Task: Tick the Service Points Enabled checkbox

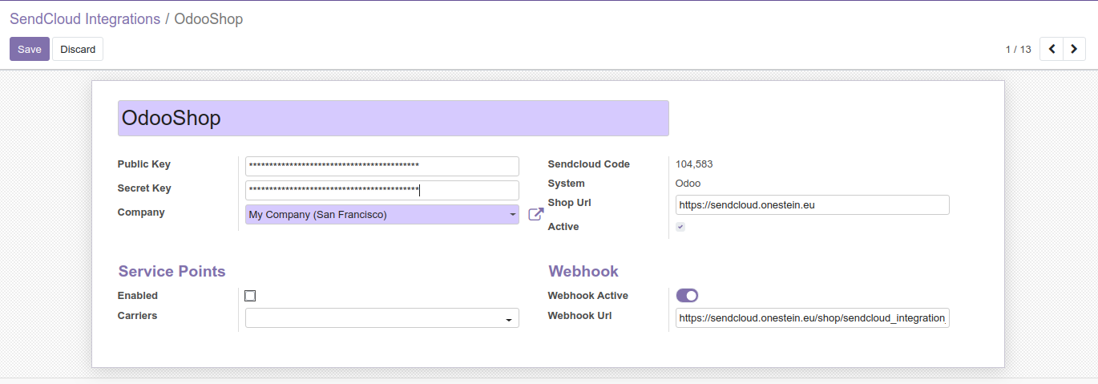Action: (250, 296)
